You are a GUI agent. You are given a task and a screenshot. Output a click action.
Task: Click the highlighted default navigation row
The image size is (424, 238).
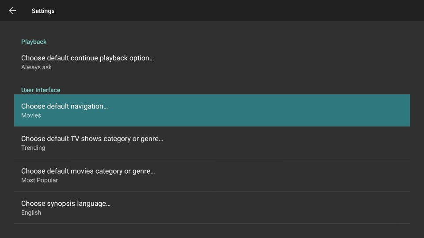pos(212,110)
